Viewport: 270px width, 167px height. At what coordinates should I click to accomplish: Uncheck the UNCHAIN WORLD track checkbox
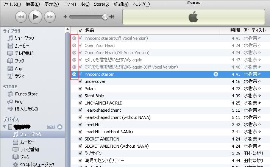pyautogui.click(x=80, y=103)
